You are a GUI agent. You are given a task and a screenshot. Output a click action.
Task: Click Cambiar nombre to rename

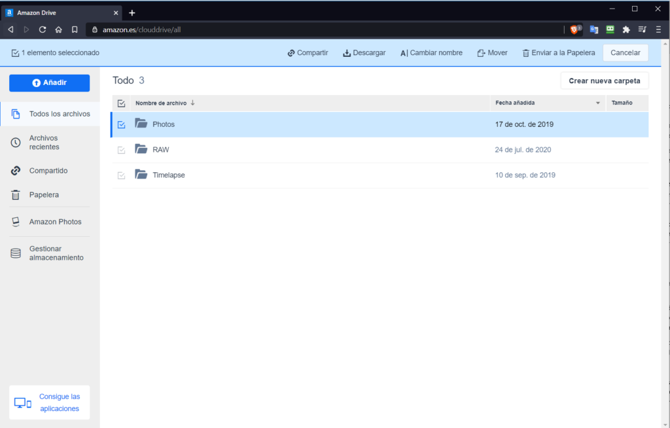tap(431, 52)
